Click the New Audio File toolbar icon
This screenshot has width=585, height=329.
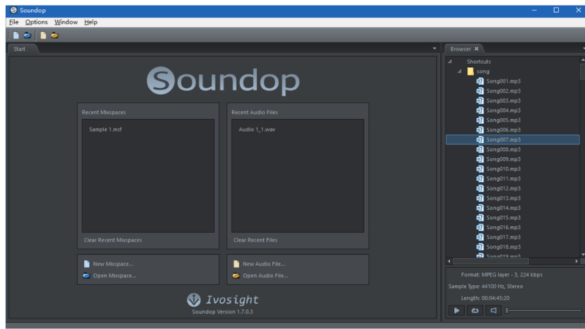pos(43,35)
